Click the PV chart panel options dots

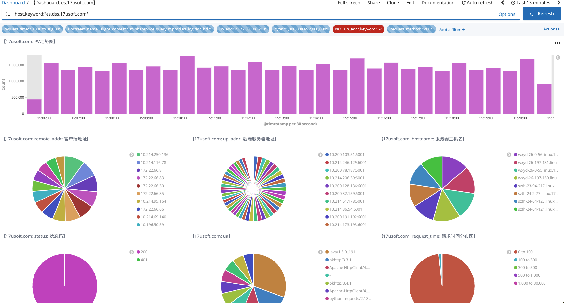point(557,43)
